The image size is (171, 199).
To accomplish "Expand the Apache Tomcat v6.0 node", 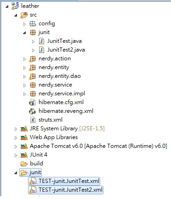I will (x=16, y=146).
